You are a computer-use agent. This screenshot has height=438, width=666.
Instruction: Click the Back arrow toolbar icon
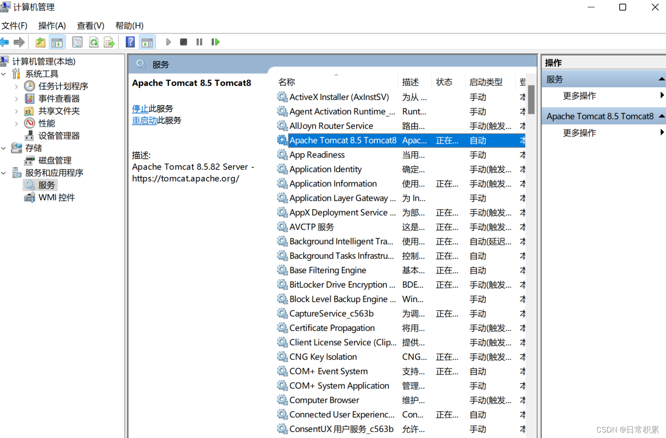[5, 42]
